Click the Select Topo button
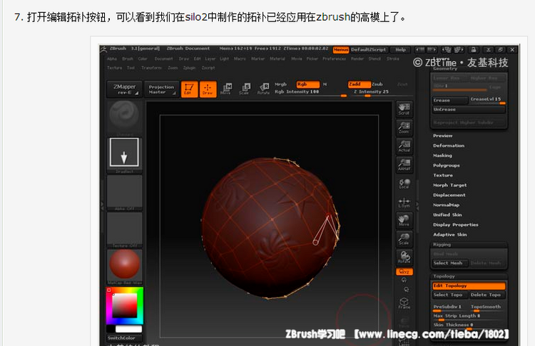535x346 pixels. (450, 295)
